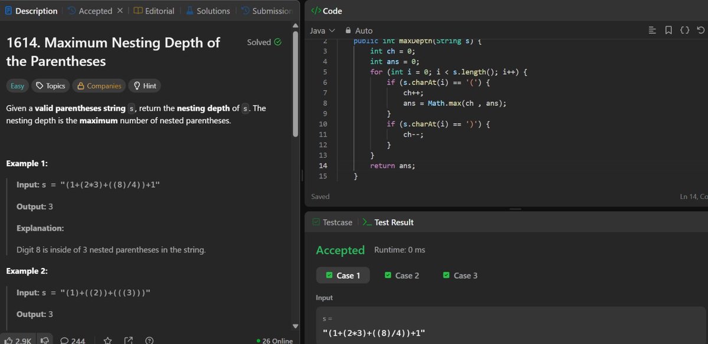Expand the Topics tag
The height and width of the screenshot is (344, 708).
(50, 86)
